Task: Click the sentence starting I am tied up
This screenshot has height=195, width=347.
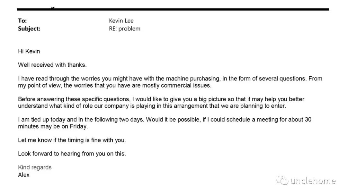Action: 81,120
